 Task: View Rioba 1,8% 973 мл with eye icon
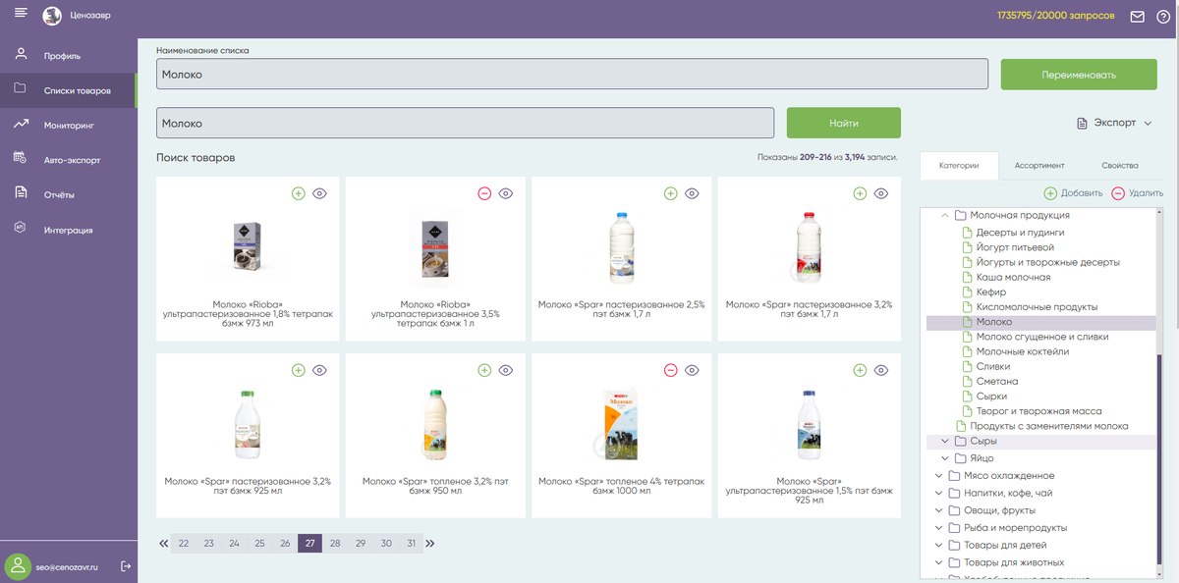[x=319, y=193]
